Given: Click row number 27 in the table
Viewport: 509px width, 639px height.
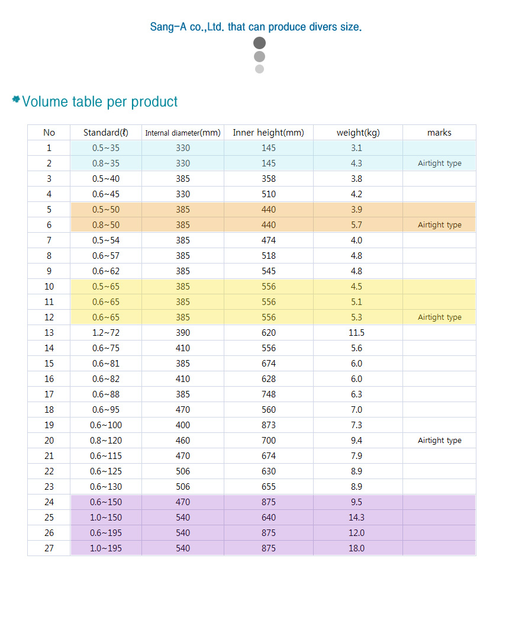Looking at the screenshot, I should (x=49, y=548).
